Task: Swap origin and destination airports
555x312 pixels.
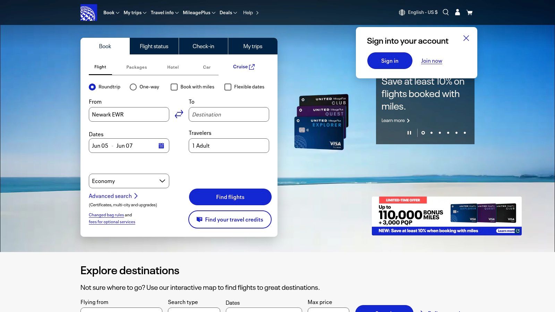Action: point(179,114)
